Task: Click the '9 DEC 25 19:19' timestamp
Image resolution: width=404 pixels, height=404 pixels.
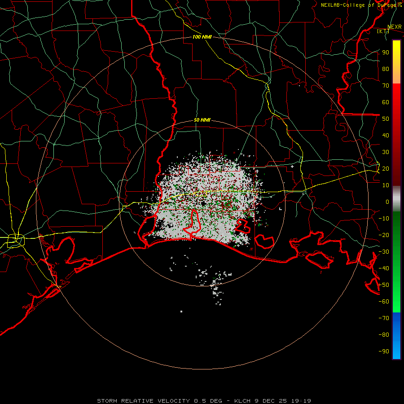Action: pos(283,401)
